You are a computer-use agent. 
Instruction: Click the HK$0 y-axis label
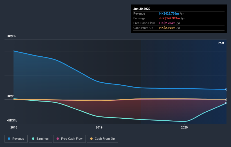(11, 96)
